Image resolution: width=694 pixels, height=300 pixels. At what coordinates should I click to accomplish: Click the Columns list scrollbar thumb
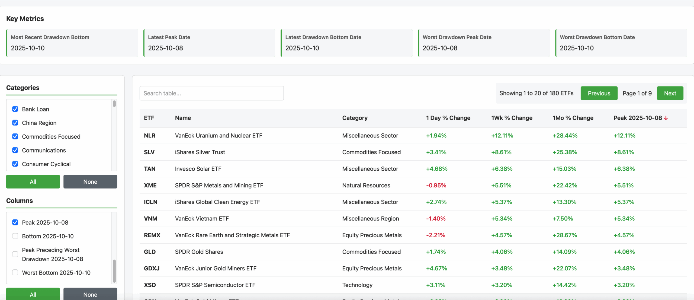114,271
